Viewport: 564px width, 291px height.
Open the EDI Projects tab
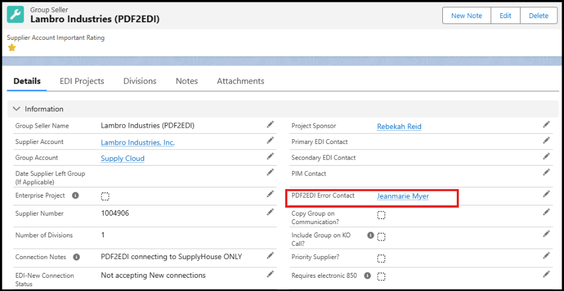[x=82, y=81]
